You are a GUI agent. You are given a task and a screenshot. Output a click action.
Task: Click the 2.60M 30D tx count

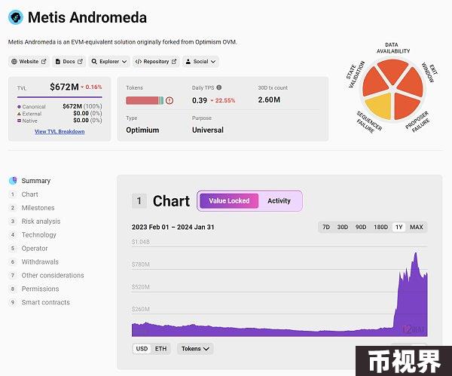pyautogui.click(x=269, y=99)
